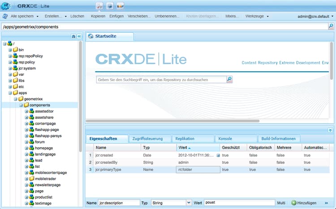The width and height of the screenshot is (336, 209).
Task: Select the mobiletrader folder icon
Action: [x=32, y=179]
